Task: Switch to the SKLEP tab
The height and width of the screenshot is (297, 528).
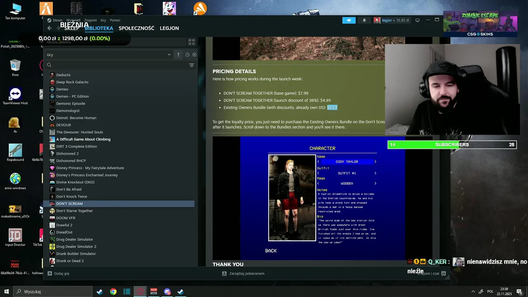Action: (x=72, y=28)
